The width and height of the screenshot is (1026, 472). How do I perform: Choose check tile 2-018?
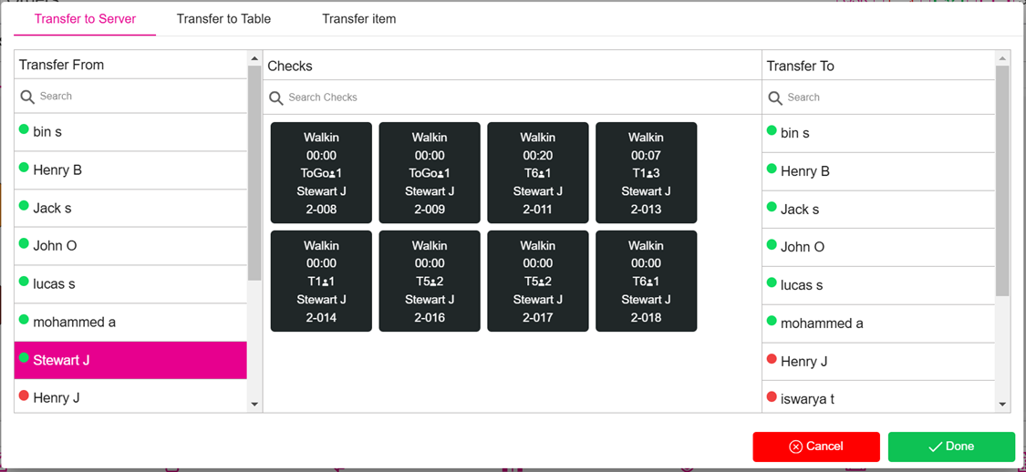click(x=646, y=282)
